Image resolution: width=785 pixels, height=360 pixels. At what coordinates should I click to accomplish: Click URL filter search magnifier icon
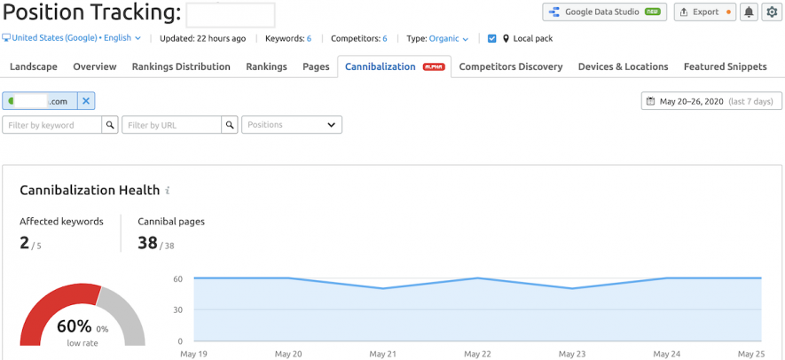[x=230, y=125]
